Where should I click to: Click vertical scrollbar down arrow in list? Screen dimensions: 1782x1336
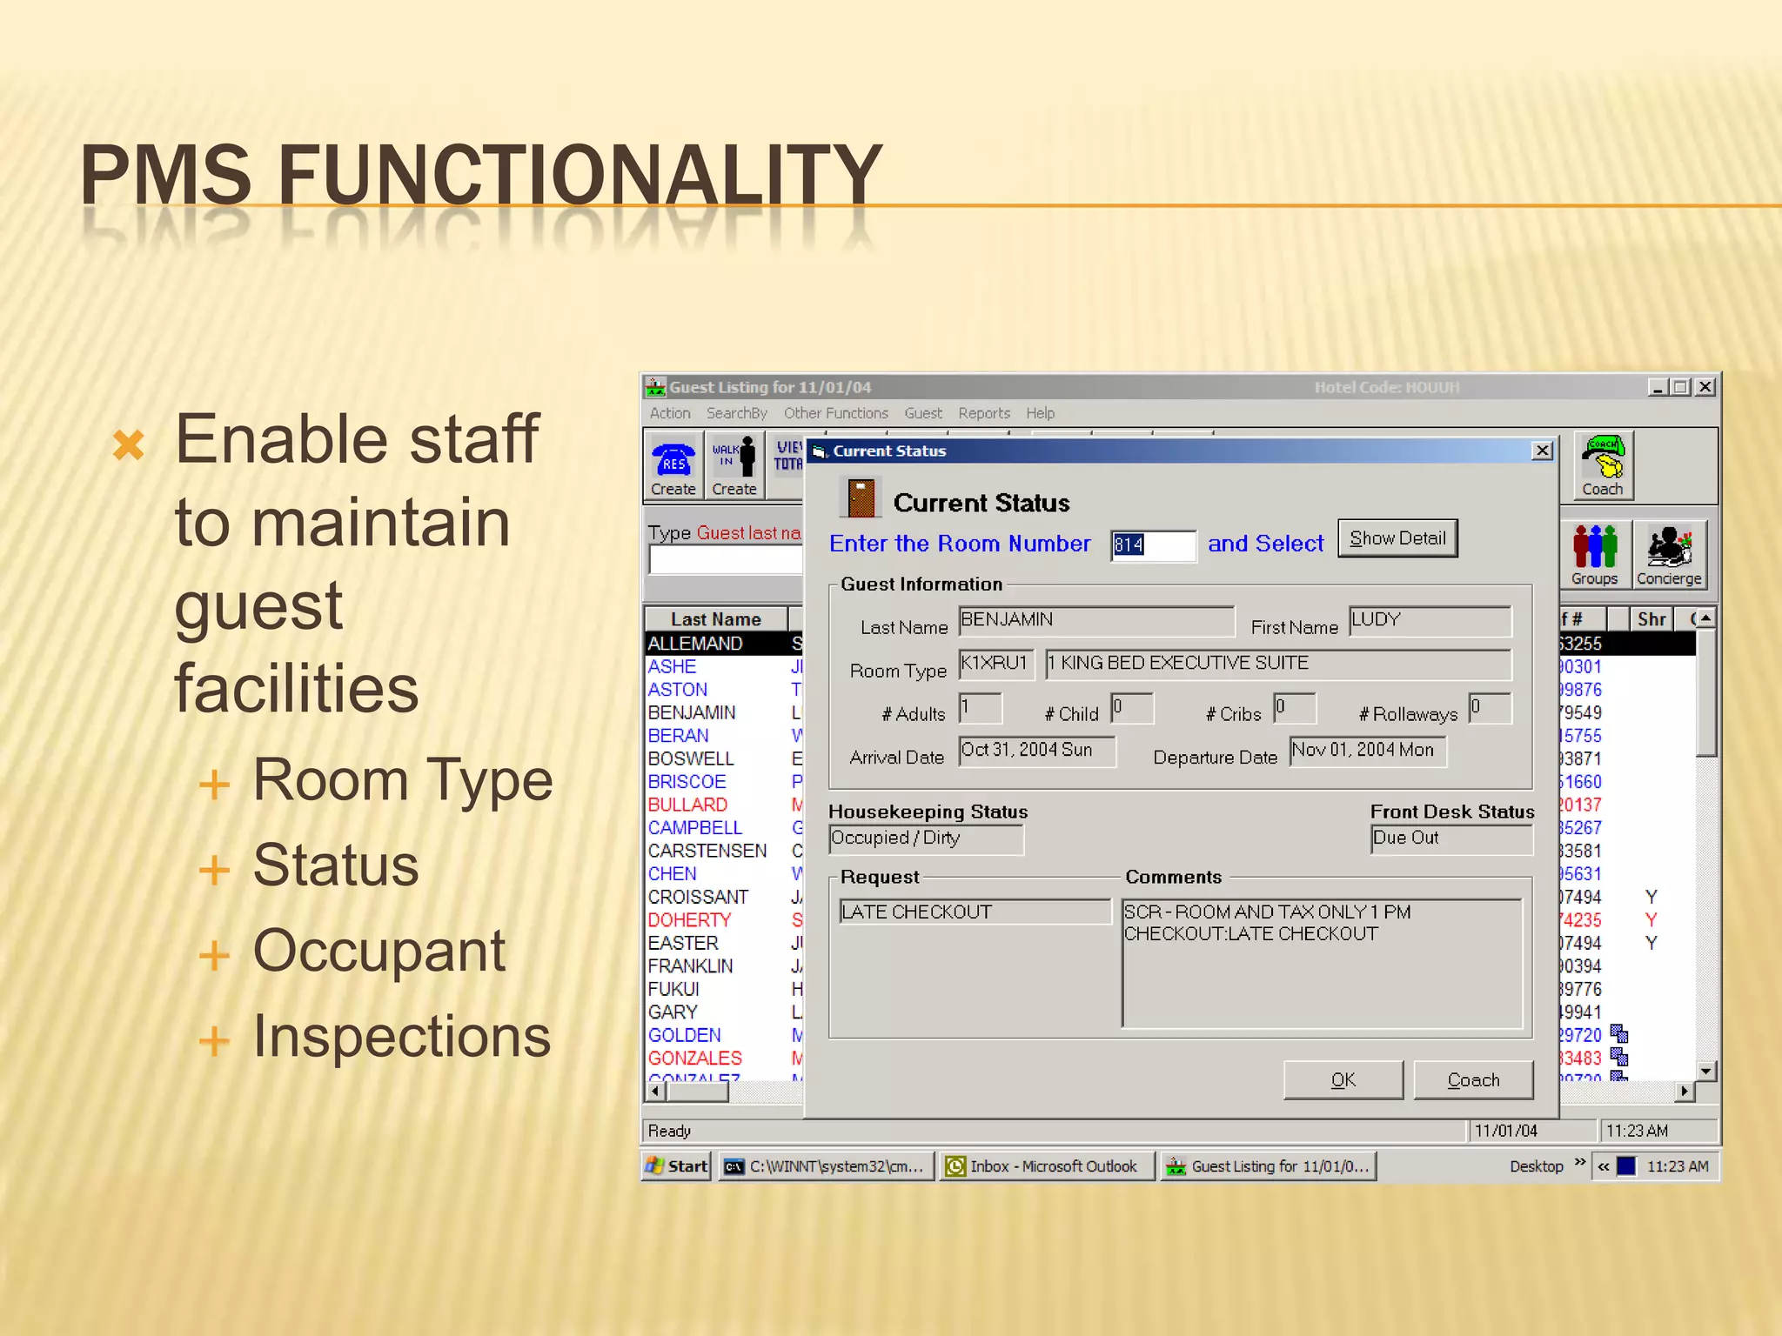(x=1706, y=1071)
